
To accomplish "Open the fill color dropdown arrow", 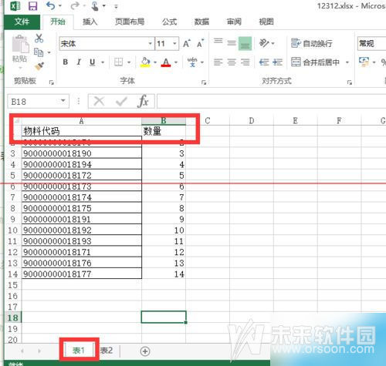I will click(x=155, y=62).
